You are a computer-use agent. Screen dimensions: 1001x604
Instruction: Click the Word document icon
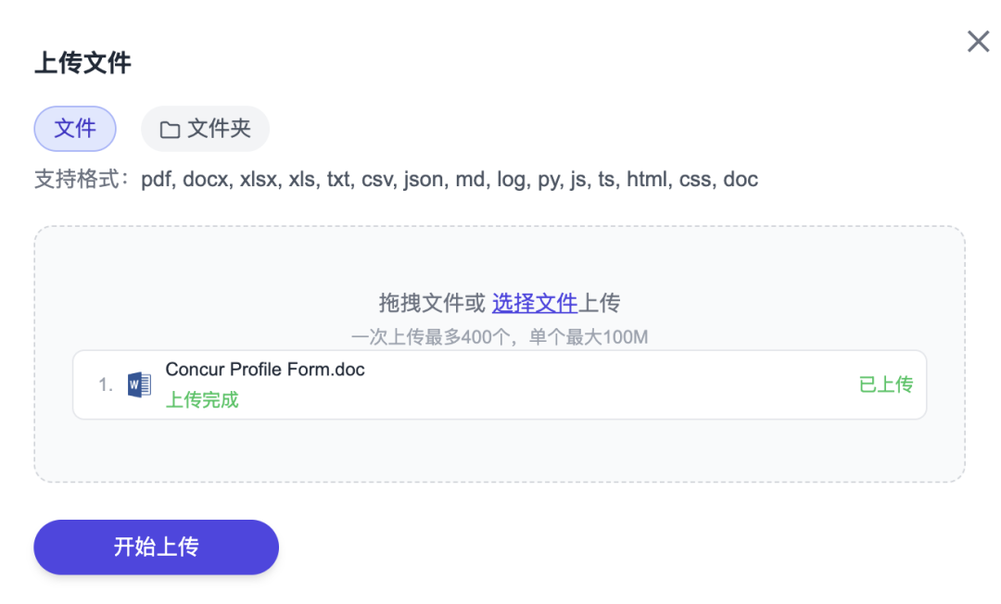[x=139, y=384]
